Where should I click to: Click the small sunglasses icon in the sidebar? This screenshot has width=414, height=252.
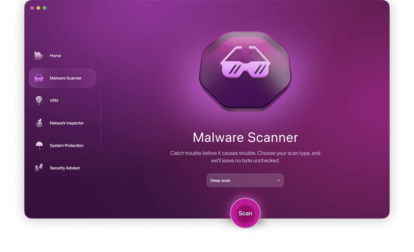[39, 78]
